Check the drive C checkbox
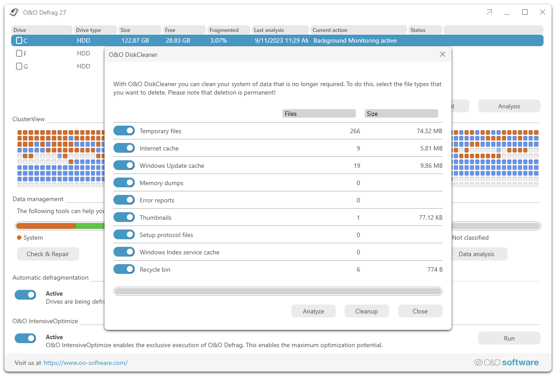The height and width of the screenshot is (376, 556). coord(19,40)
